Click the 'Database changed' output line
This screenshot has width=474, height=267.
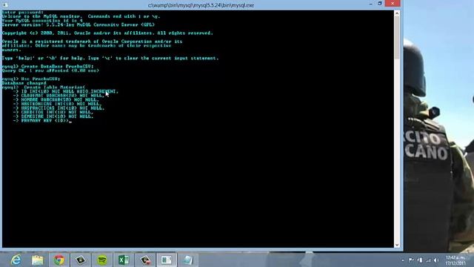tap(24, 83)
